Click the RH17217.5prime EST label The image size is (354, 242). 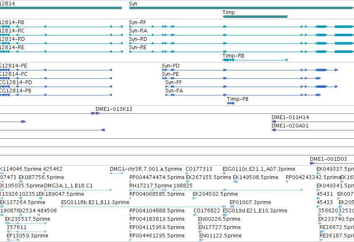coord(151,186)
